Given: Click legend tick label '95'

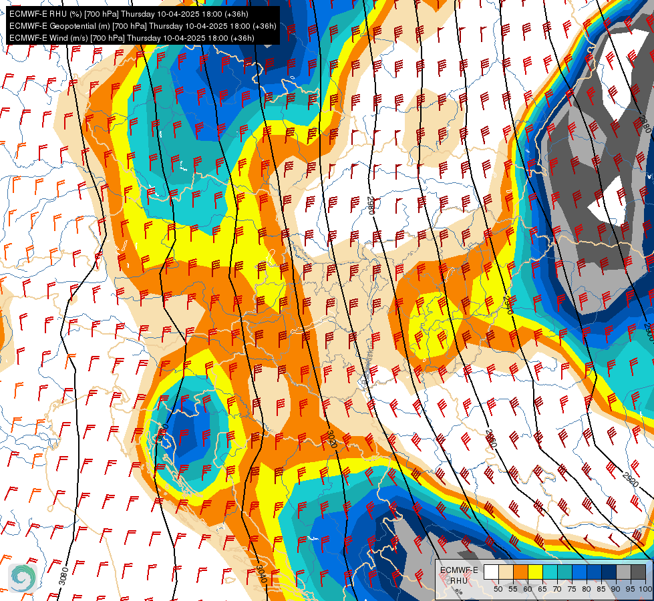Looking at the screenshot, I should point(631,589).
